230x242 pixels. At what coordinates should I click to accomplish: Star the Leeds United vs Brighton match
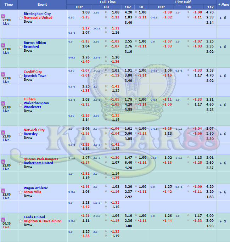[x=21, y=221]
